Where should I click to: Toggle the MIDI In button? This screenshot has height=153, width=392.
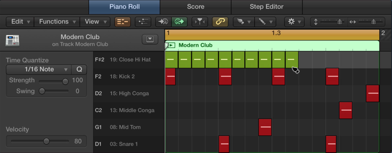(163, 22)
